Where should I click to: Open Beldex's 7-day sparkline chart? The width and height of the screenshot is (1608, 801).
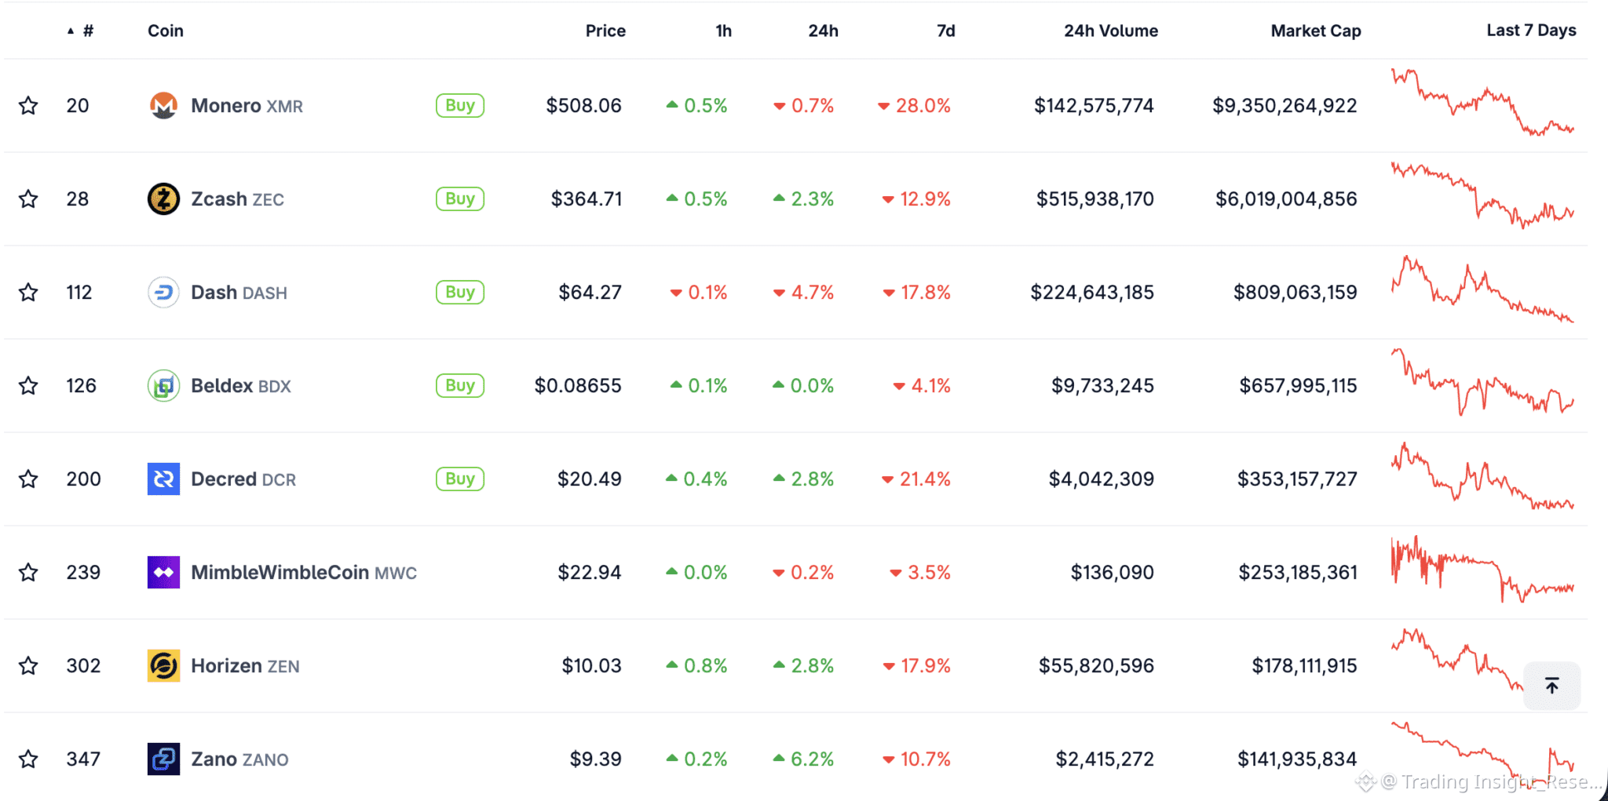[x=1482, y=384]
